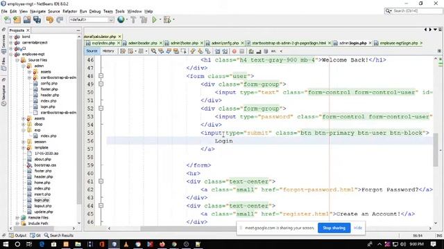Click the Stop Macro Recording square icon
This screenshot has height=249, width=444.
[x=241, y=51]
